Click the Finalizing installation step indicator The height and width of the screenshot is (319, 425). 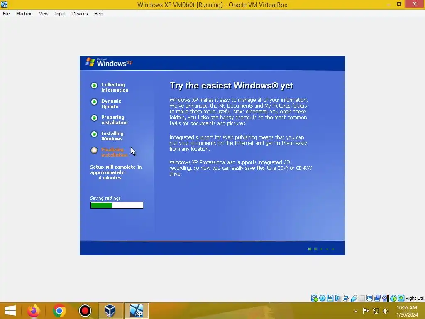94,150
